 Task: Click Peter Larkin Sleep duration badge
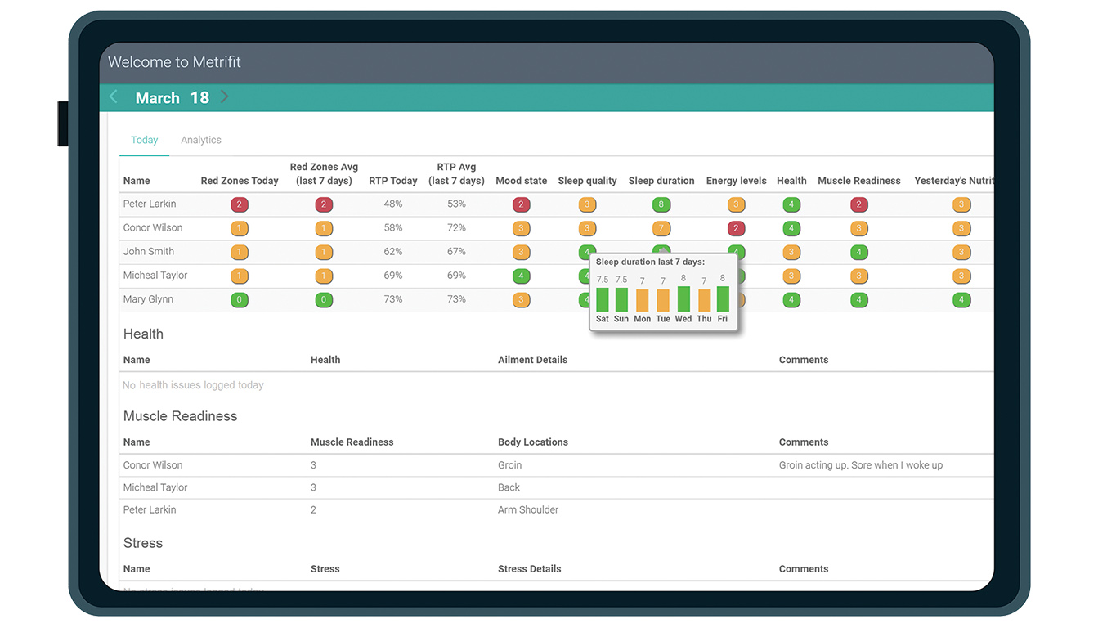[x=661, y=204]
